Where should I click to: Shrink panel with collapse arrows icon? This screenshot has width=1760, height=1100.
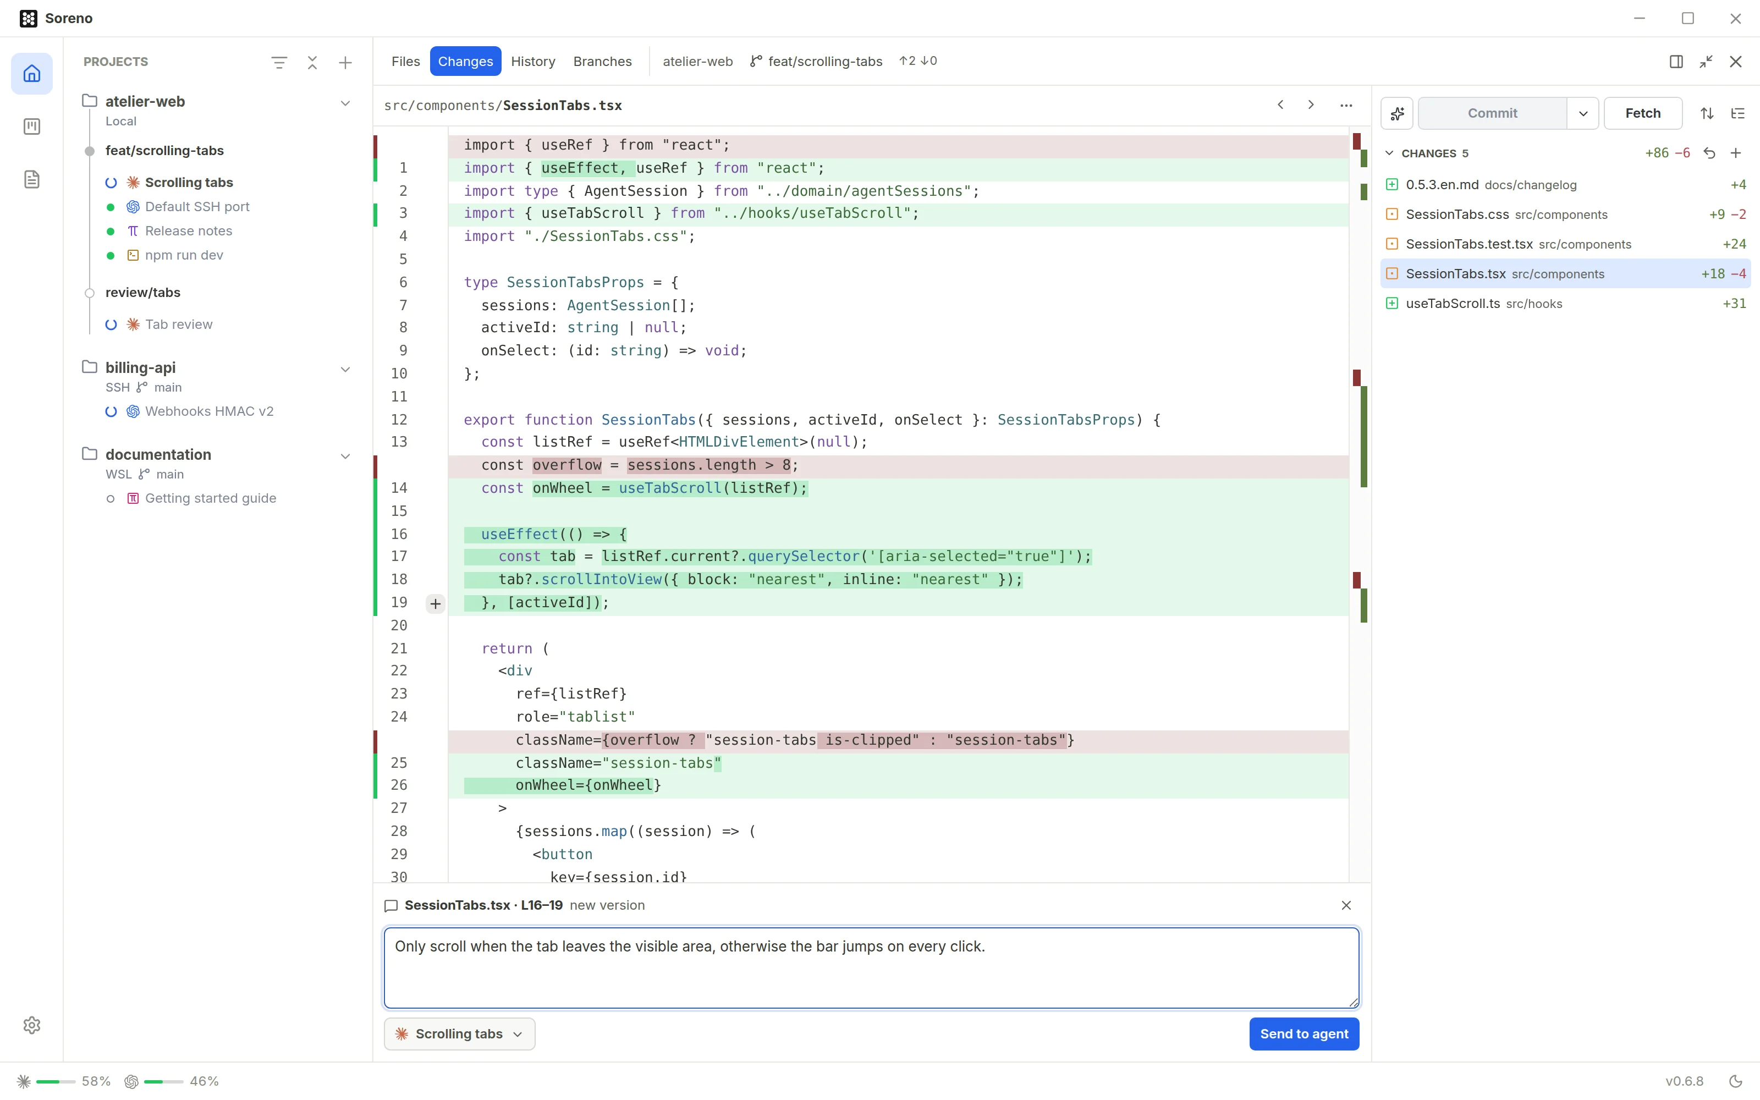point(1706,62)
